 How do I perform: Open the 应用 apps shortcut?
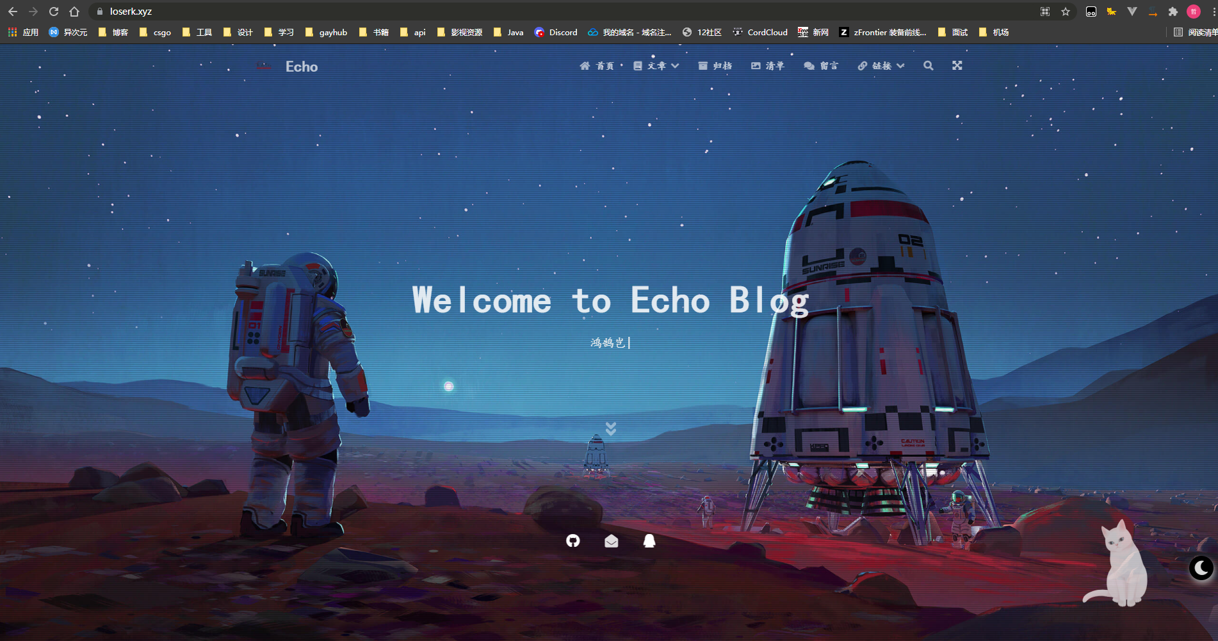[23, 32]
